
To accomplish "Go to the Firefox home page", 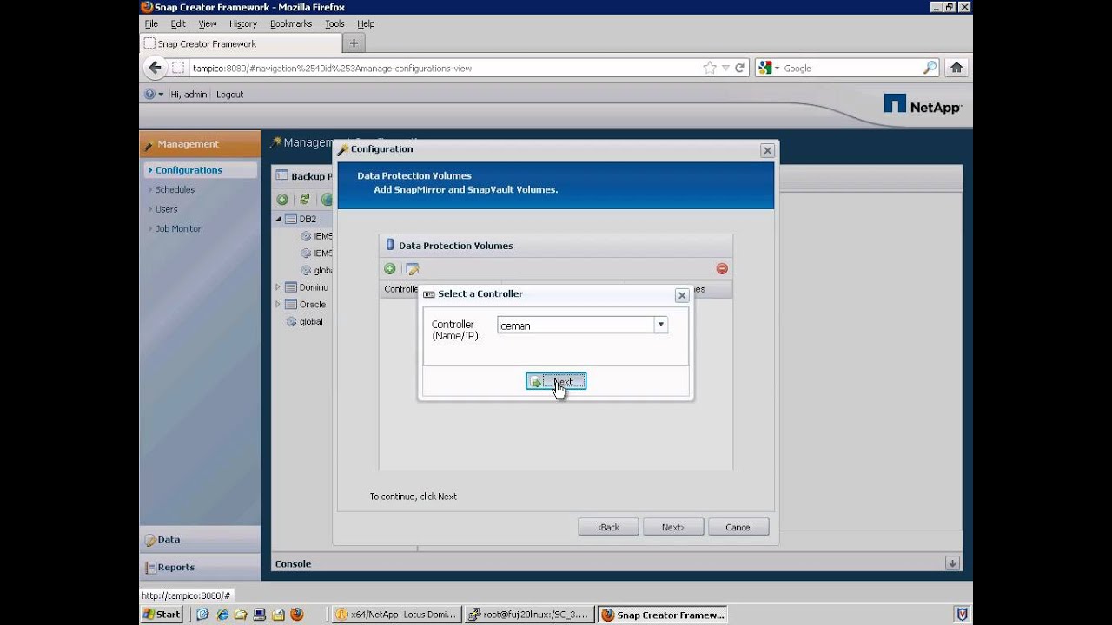I will (x=956, y=68).
